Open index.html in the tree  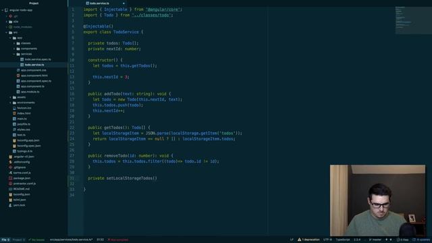pos(24,113)
